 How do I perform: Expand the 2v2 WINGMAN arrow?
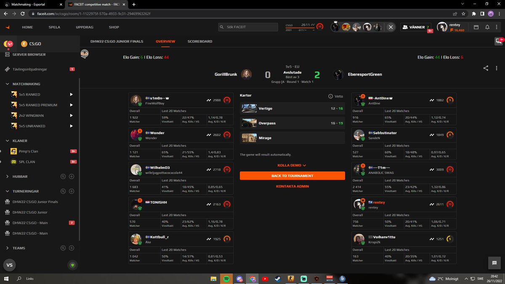(x=71, y=116)
